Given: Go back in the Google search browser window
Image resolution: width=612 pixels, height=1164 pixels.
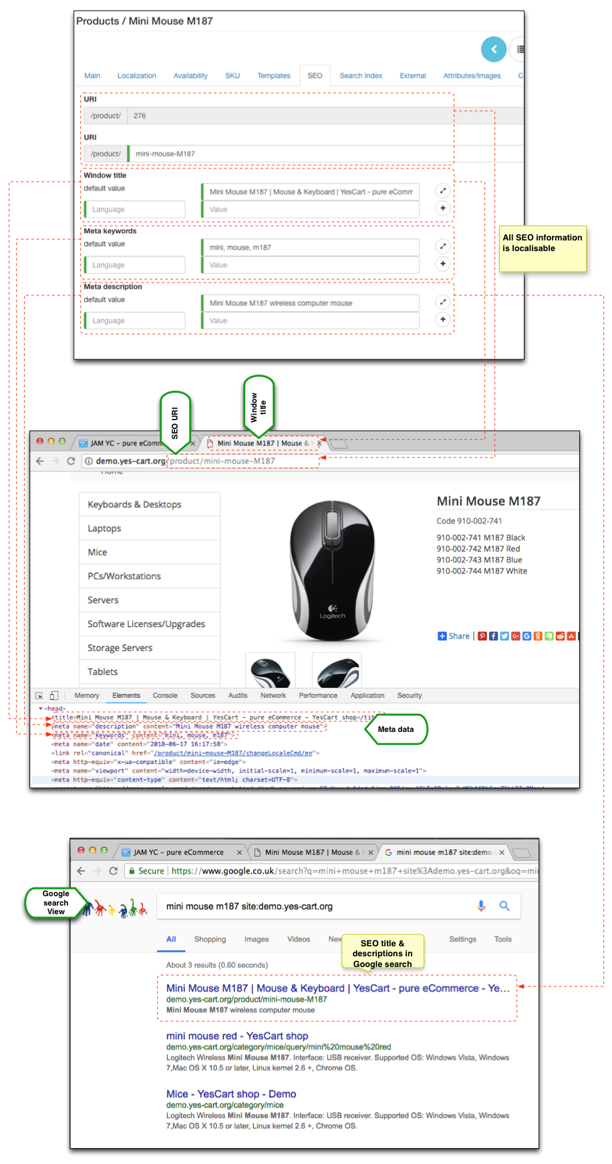Looking at the screenshot, I should click(82, 871).
